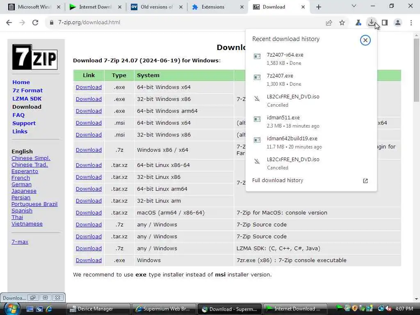Click the idman511.exe file icon

[x=257, y=119]
